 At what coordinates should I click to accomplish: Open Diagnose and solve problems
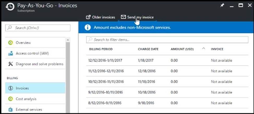click(x=39, y=64)
